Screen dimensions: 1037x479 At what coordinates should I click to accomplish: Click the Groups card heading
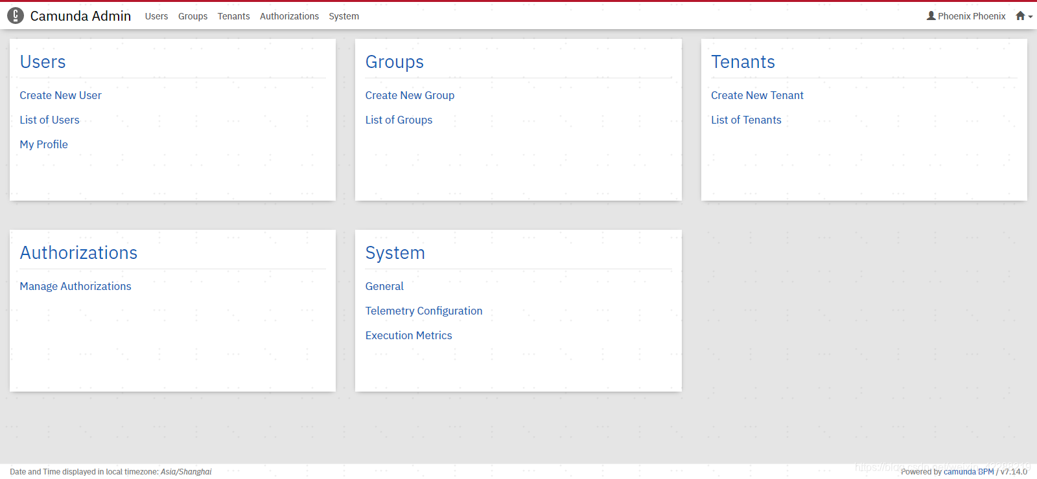click(x=394, y=61)
